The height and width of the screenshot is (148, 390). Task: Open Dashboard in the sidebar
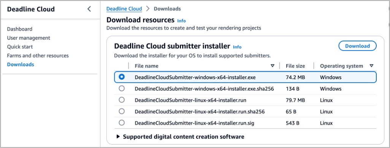click(20, 29)
